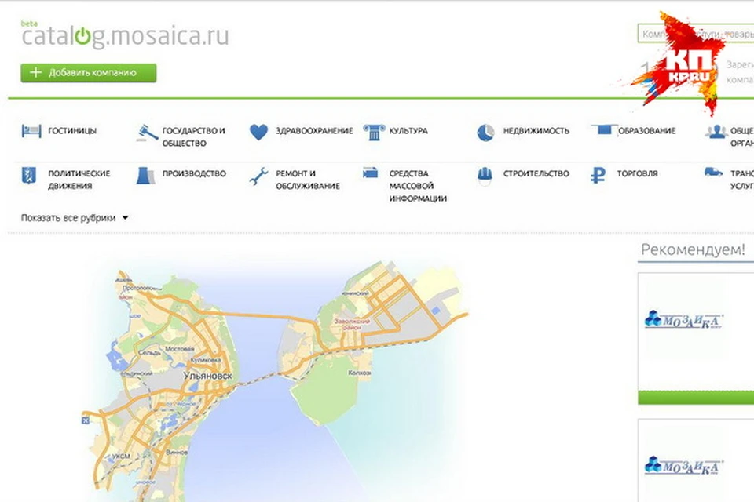Click Ульяновск label on the map
Image resolution: width=754 pixels, height=502 pixels.
[x=207, y=376]
